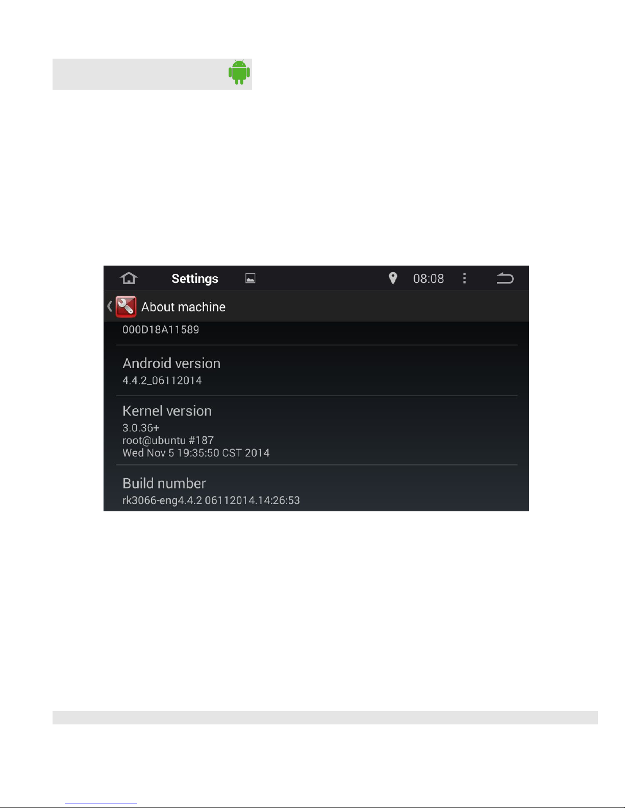Tap the About machine header label

tap(183, 307)
